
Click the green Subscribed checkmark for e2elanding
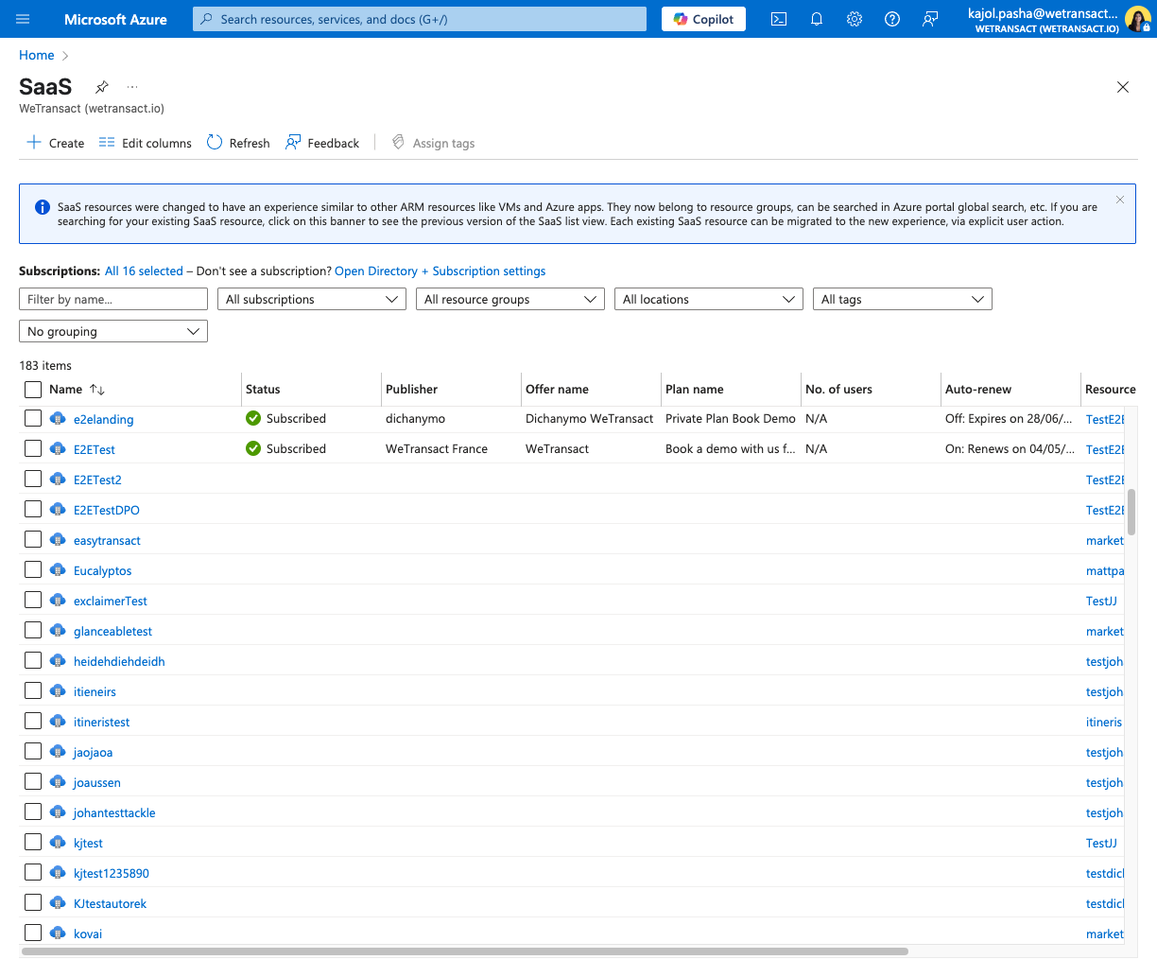(x=253, y=418)
